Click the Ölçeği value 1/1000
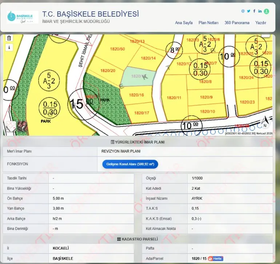 [197, 178]
